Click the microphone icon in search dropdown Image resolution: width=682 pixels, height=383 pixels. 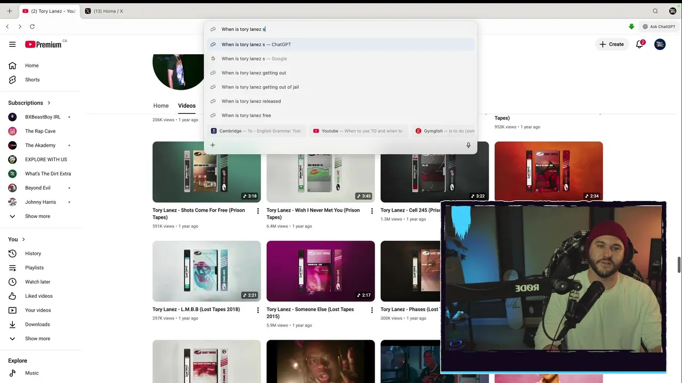(468, 145)
